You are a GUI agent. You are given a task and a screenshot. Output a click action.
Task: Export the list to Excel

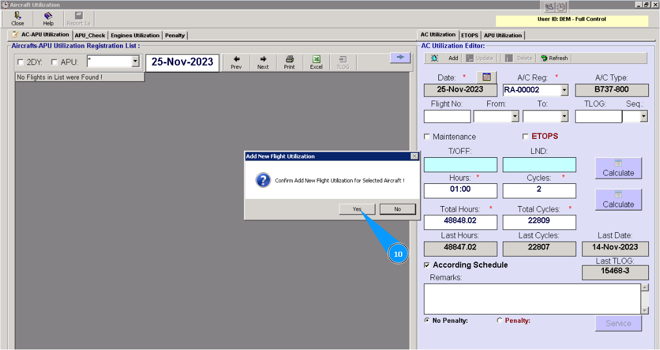[316, 62]
